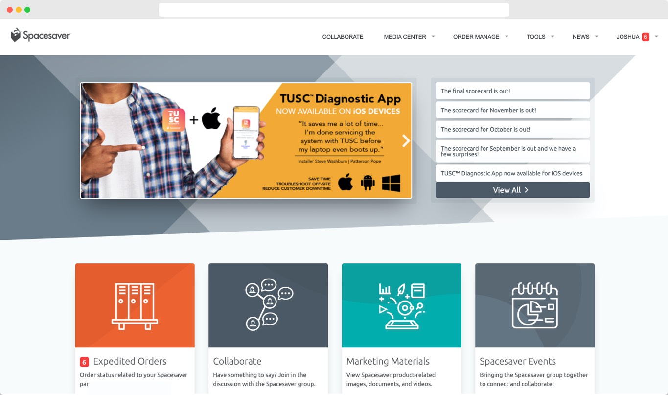This screenshot has height=395, width=668.
Task: Open the Joshua account menu
Action: coord(628,37)
